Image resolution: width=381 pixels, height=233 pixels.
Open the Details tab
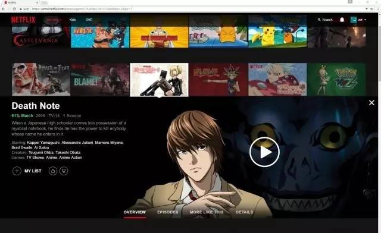pyautogui.click(x=244, y=212)
